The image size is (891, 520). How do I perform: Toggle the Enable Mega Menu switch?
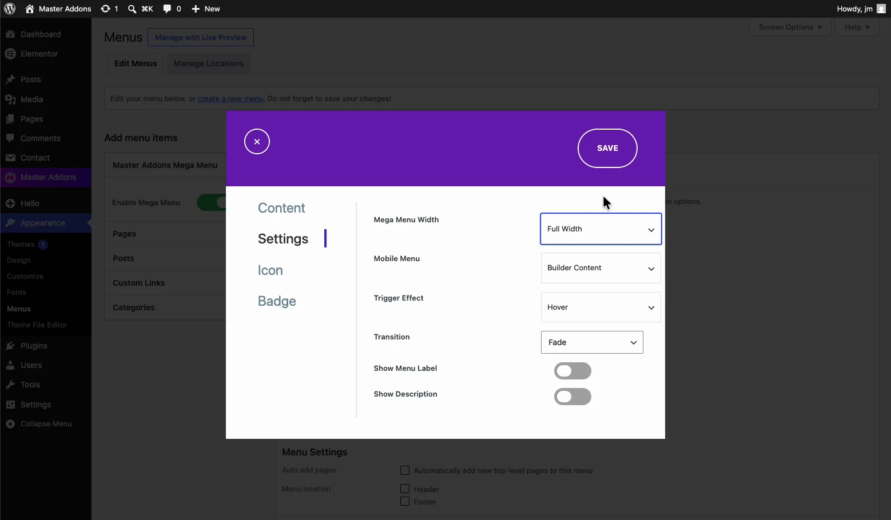(x=212, y=202)
